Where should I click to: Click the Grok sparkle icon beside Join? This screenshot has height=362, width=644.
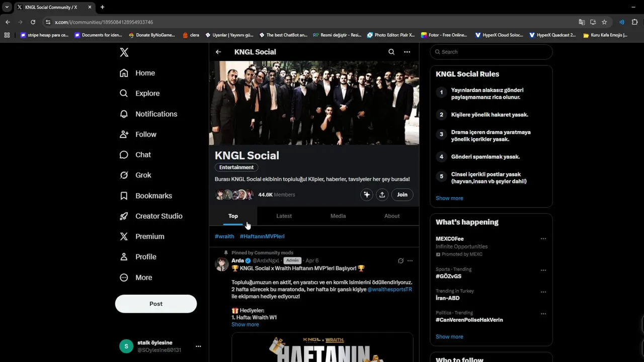pyautogui.click(x=367, y=195)
